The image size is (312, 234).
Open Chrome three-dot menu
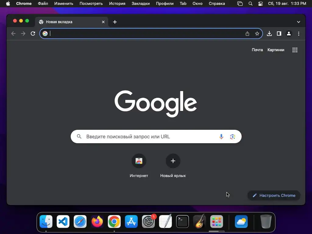299,34
